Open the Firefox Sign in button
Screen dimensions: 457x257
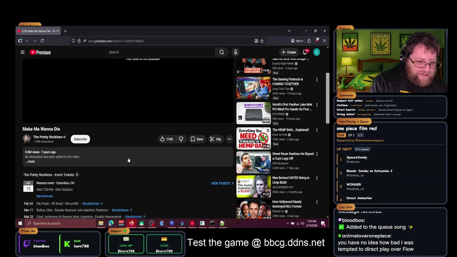coord(297,41)
